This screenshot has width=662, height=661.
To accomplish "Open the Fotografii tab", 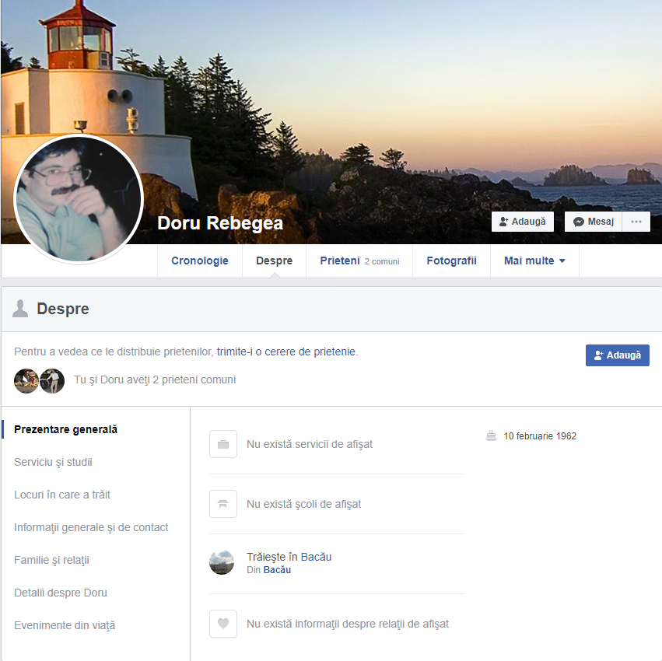I will pyautogui.click(x=451, y=261).
